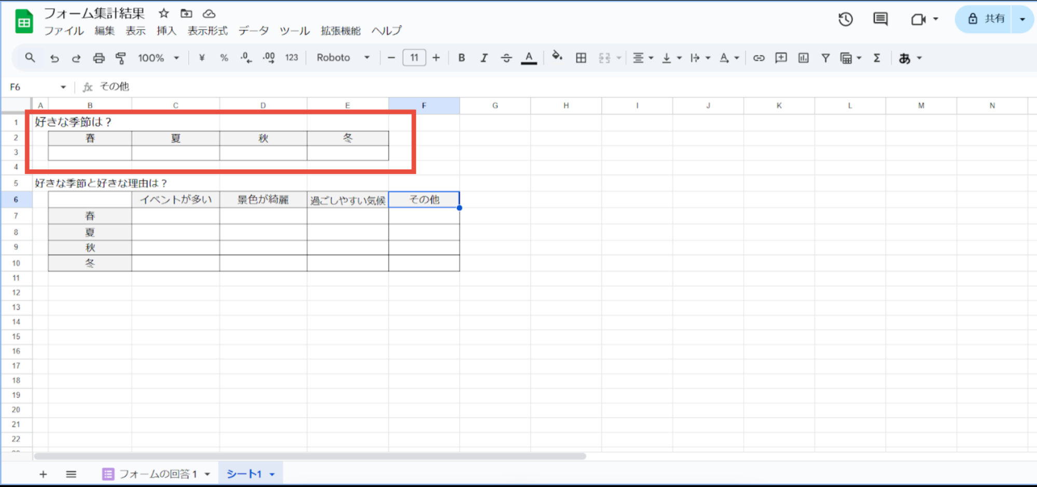Open the functions sigma menu

point(877,58)
